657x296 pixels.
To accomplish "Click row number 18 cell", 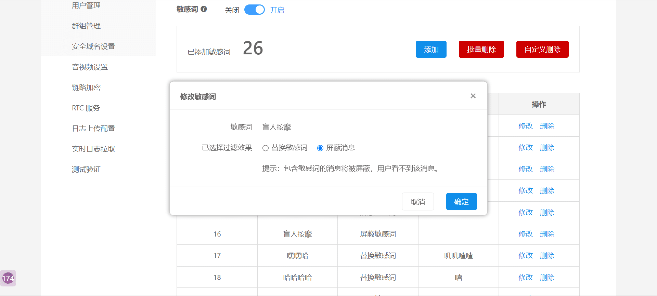I will (217, 278).
